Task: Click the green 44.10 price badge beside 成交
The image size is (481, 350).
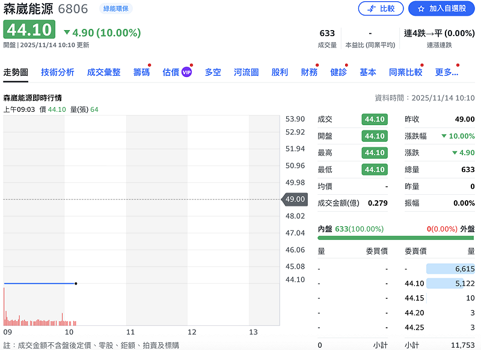Action: [x=373, y=119]
